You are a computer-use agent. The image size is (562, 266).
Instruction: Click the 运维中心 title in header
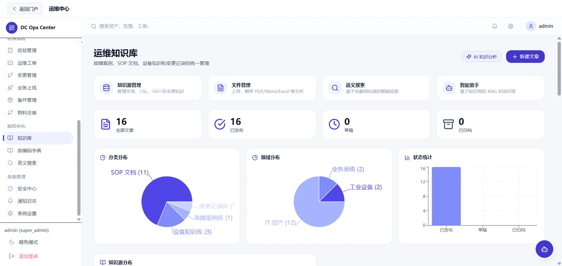click(x=59, y=9)
